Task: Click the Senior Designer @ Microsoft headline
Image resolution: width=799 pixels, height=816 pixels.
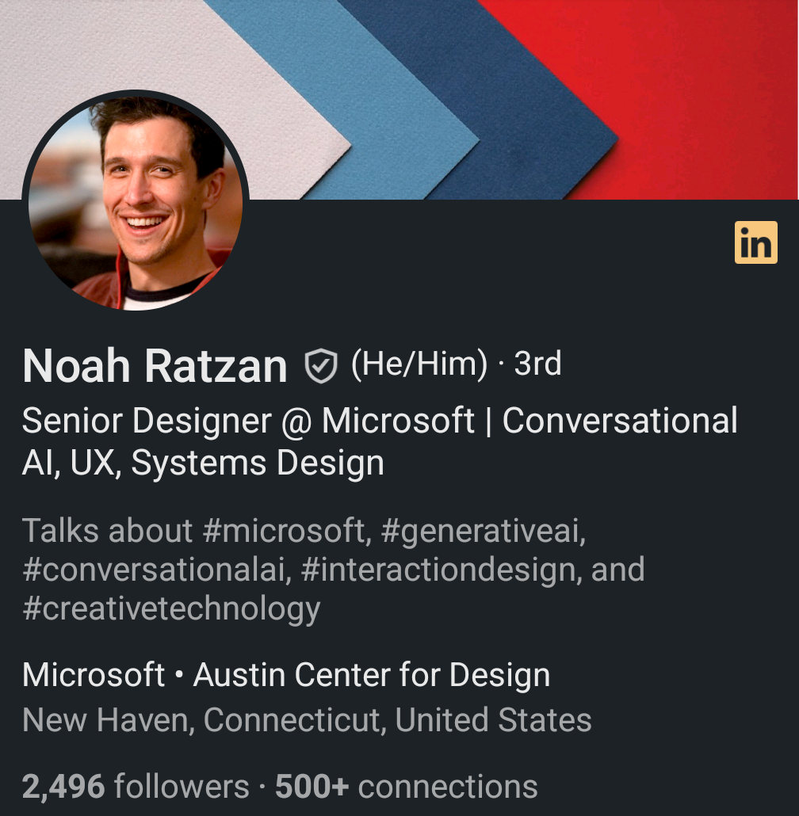Action: click(x=379, y=441)
